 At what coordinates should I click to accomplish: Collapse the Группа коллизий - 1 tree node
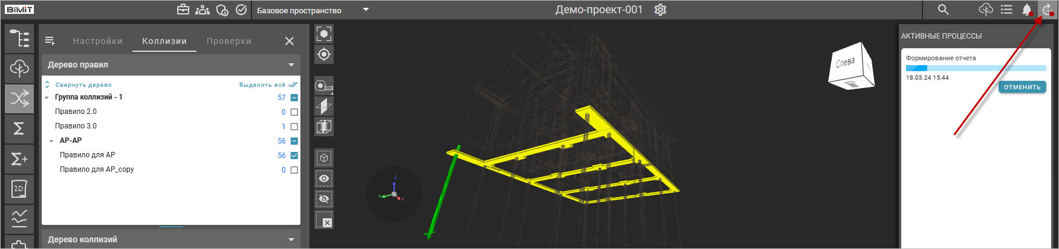(x=47, y=98)
